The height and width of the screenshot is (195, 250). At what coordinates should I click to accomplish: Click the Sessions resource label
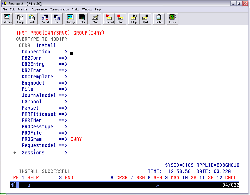pos(33,153)
